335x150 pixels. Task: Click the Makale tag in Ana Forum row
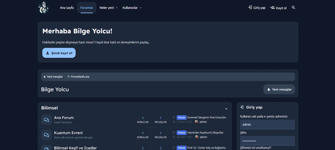(181, 117)
